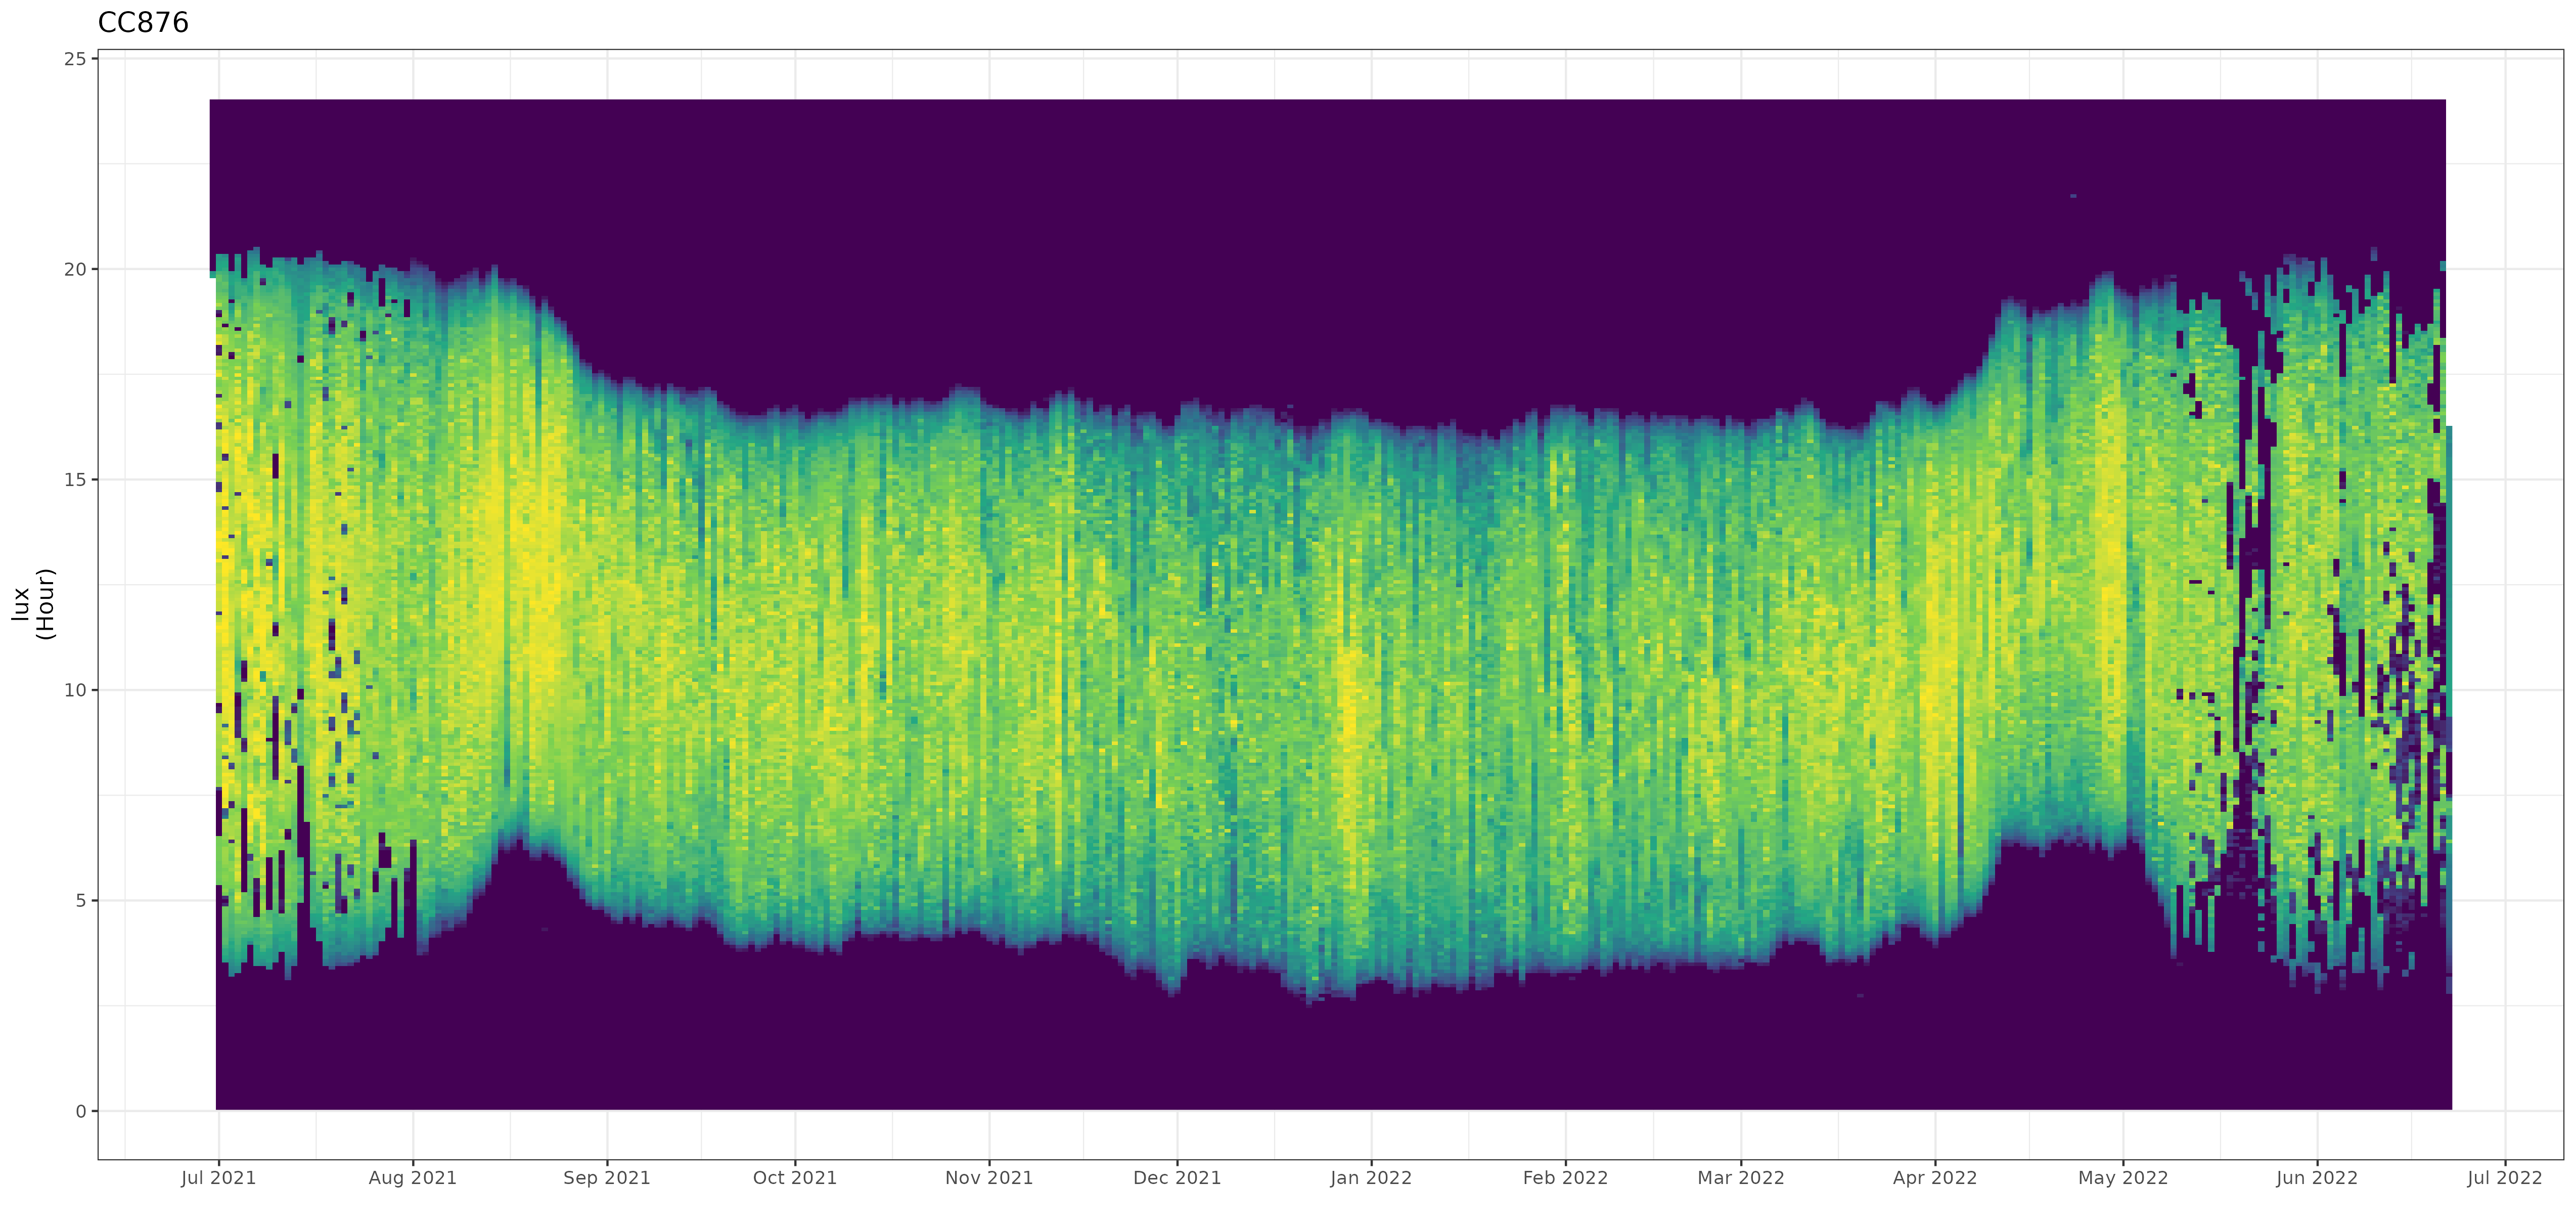Click the y-axis tick label 15
This screenshot has height=1226, width=2576.
tap(75, 480)
